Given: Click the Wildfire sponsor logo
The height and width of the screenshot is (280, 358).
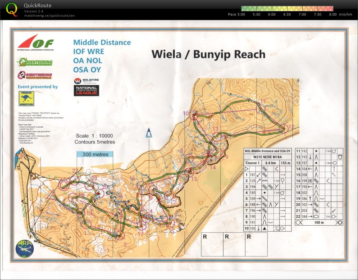Looking at the screenshot, I should [86, 81].
